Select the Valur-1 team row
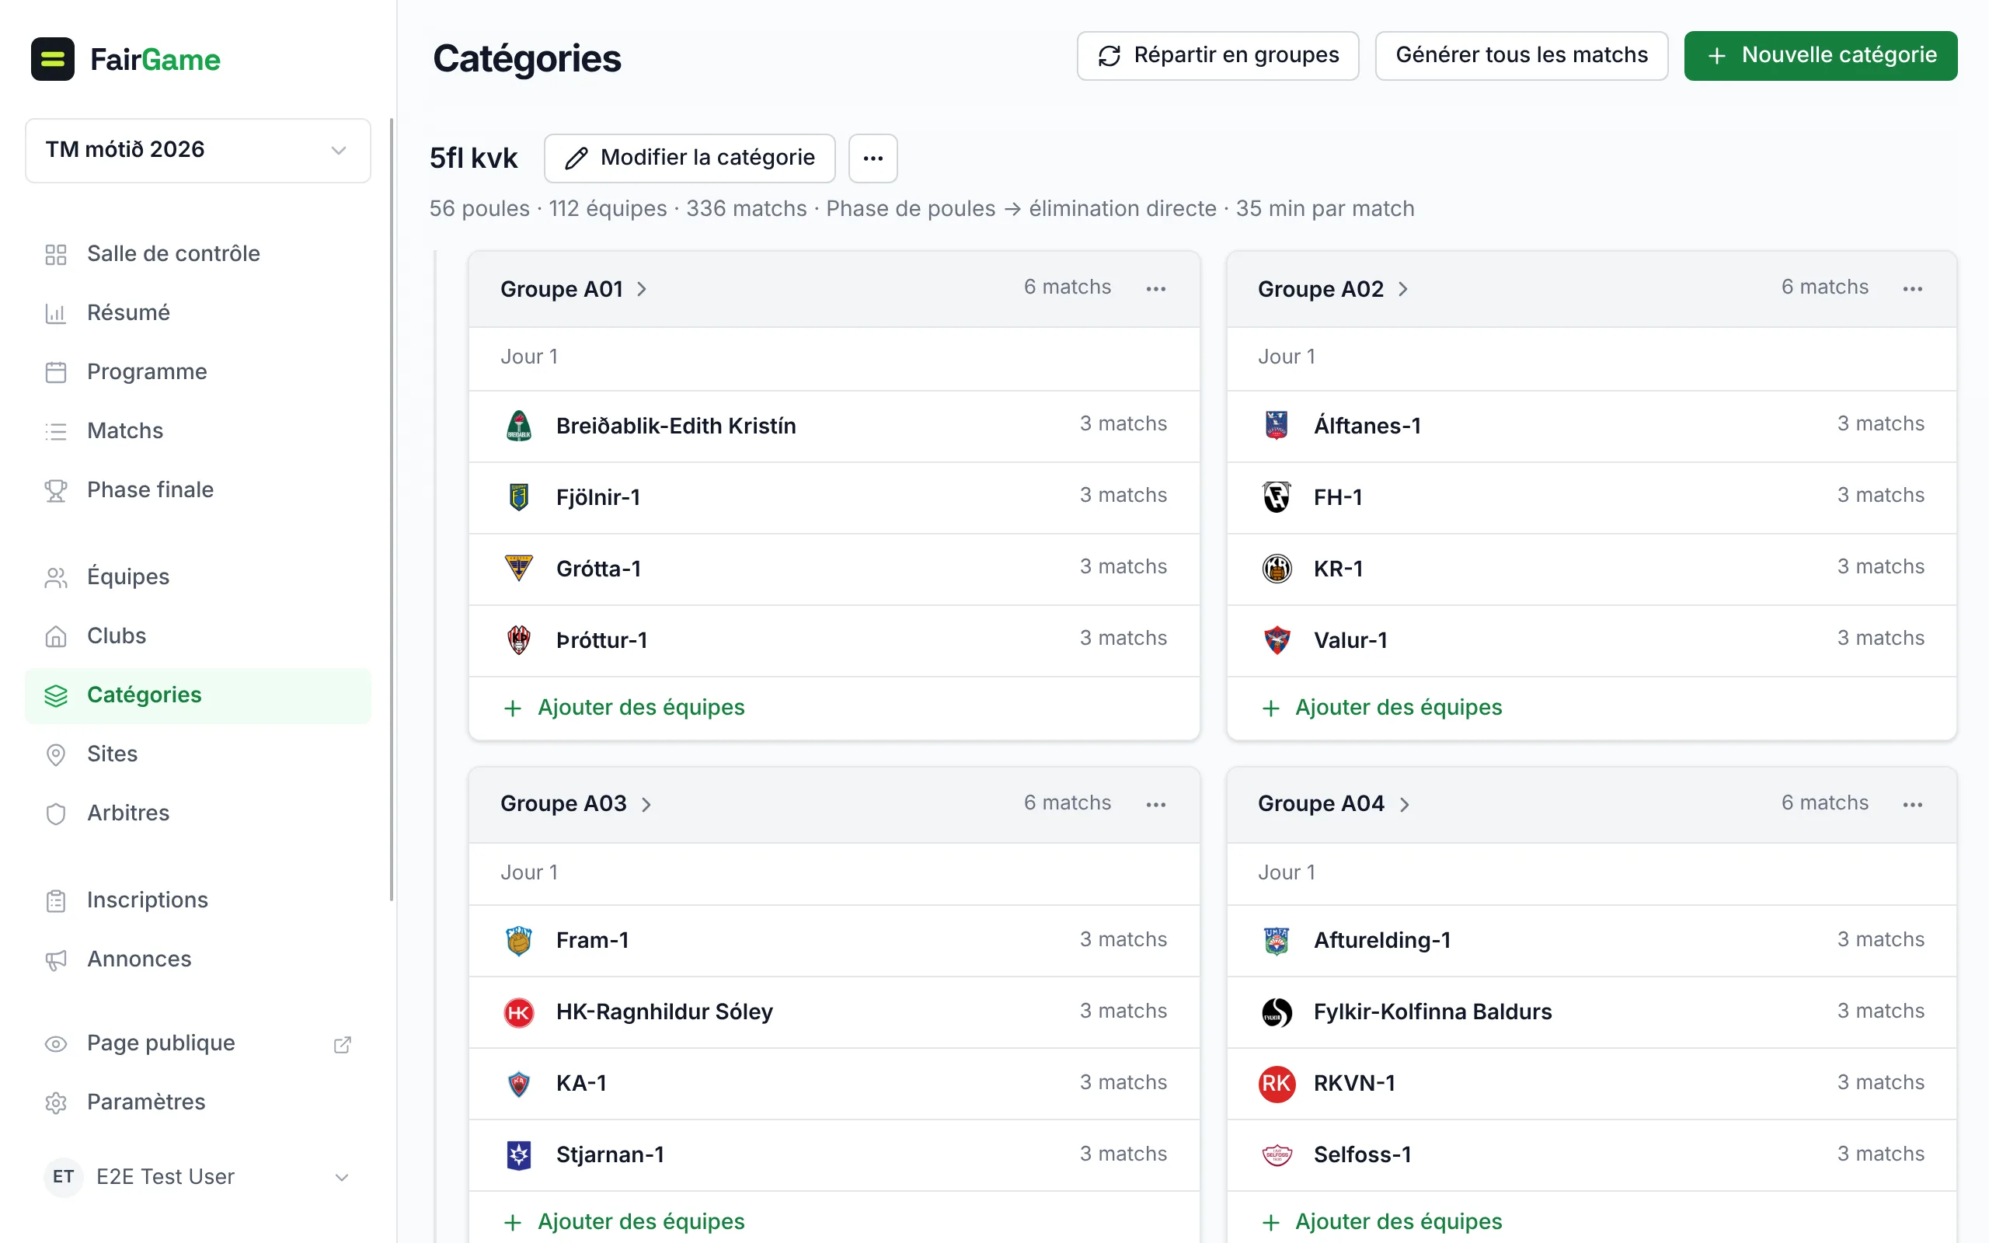Image resolution: width=1989 pixels, height=1243 pixels. point(1591,640)
